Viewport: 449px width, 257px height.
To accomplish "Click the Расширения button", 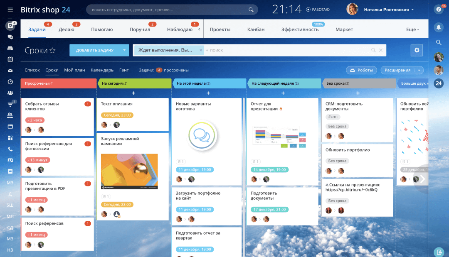I will click(397, 70).
